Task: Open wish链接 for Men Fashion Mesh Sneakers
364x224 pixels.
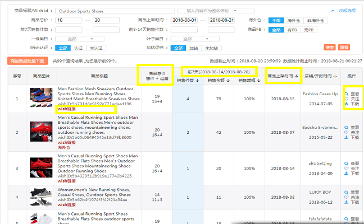Action: (66, 109)
